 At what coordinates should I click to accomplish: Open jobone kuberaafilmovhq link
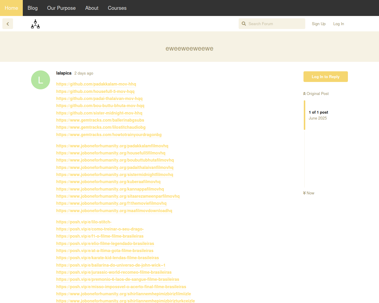coord(108,182)
